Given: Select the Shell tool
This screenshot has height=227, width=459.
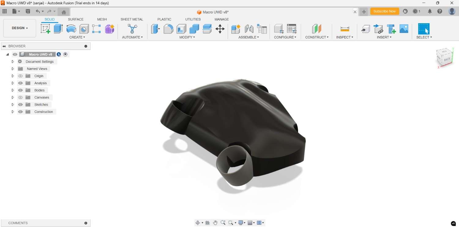Looking at the screenshot, I should (181, 29).
